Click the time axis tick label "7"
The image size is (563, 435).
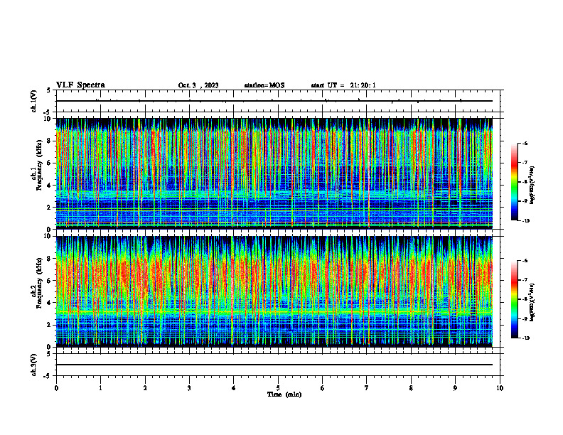pyautogui.click(x=367, y=388)
